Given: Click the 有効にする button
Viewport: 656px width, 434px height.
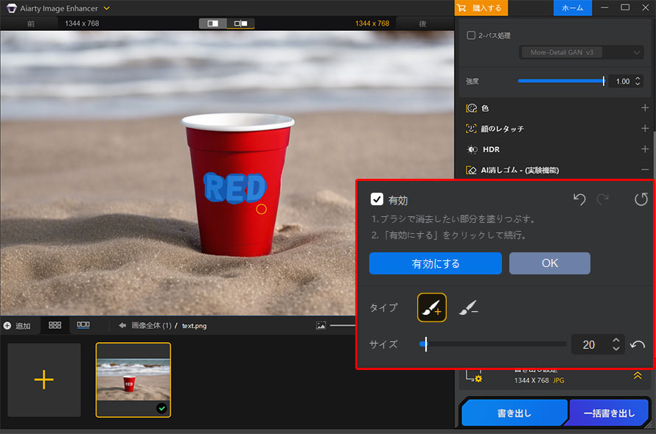Looking at the screenshot, I should (x=435, y=263).
